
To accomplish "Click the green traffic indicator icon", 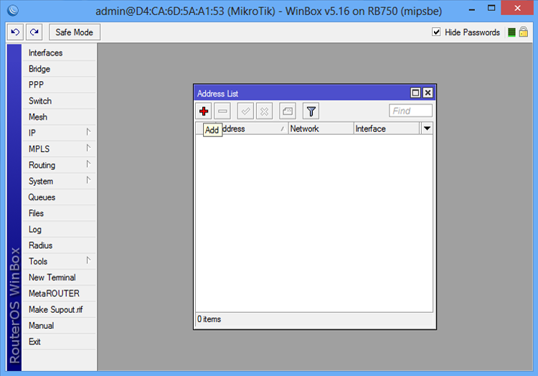I will point(511,32).
